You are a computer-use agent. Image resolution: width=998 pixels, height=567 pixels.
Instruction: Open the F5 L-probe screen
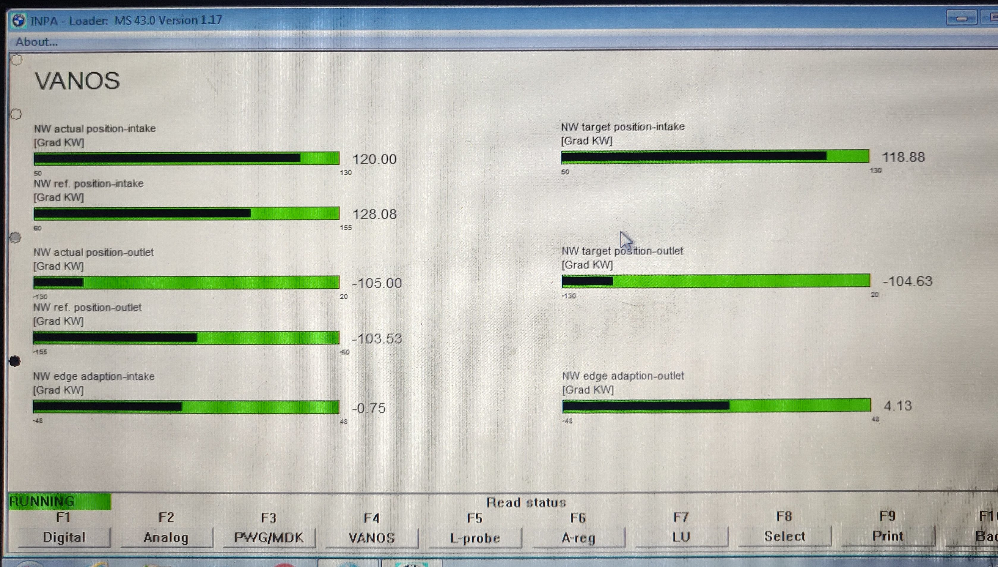(475, 538)
